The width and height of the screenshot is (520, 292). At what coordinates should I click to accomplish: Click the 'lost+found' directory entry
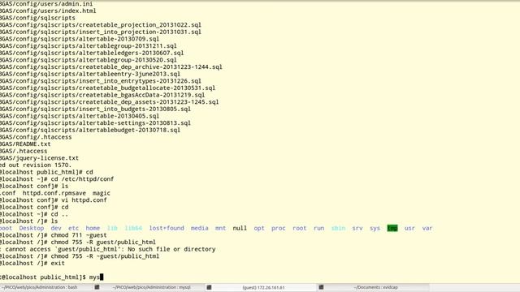pos(167,228)
